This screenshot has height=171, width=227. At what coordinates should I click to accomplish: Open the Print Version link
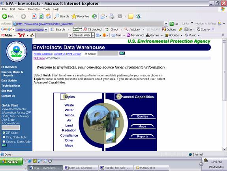74,54
